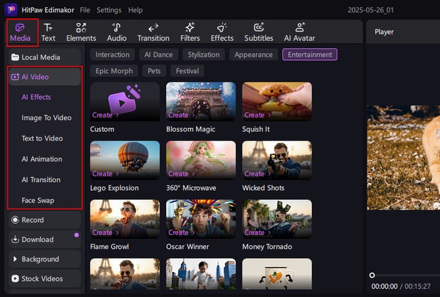The image size is (440, 297).
Task: Collapse the AI Video section
Action: click(x=45, y=77)
